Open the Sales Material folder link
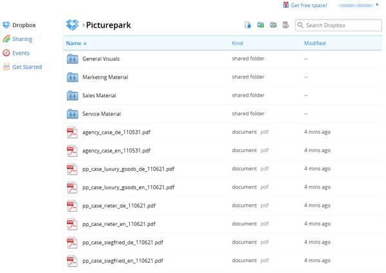The image size is (386, 273). click(99, 95)
